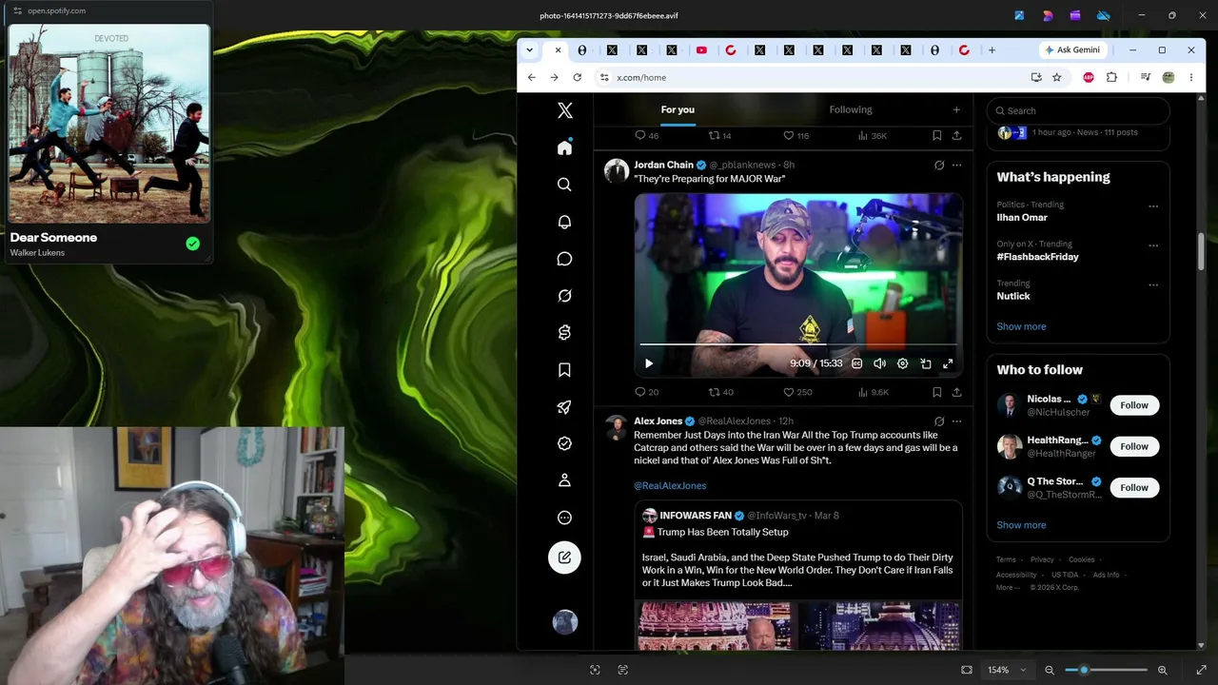Open more options on Jordan Chain's post
Viewport: 1218px width, 685px height.
point(956,166)
